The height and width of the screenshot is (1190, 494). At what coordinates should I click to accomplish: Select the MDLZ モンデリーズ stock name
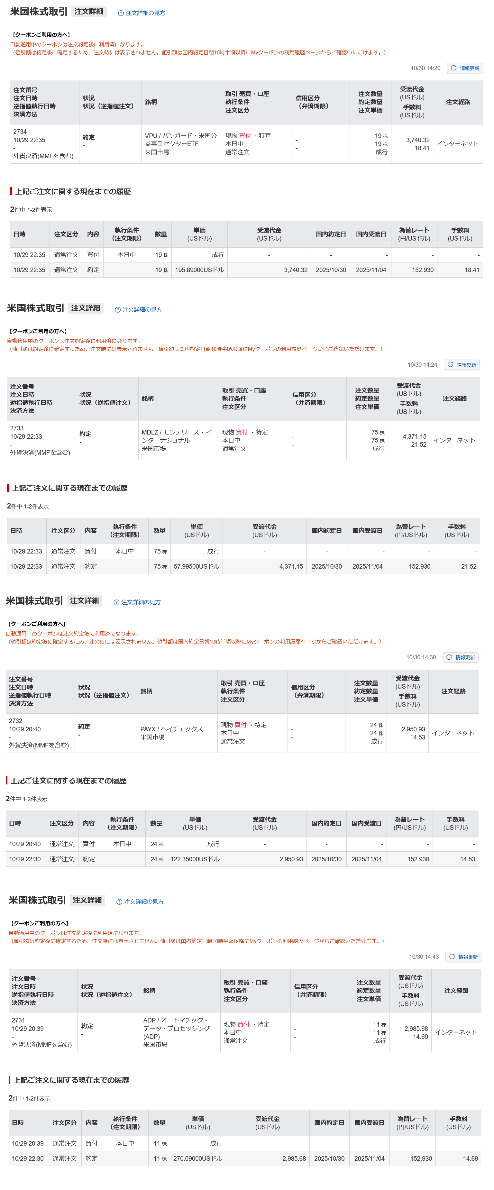click(x=176, y=436)
